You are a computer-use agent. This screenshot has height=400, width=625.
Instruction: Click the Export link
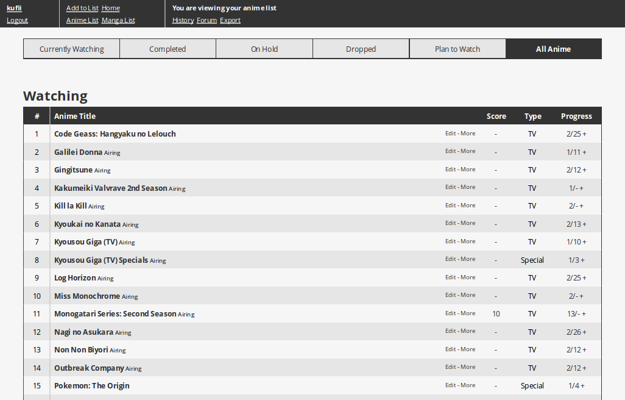[x=230, y=20]
